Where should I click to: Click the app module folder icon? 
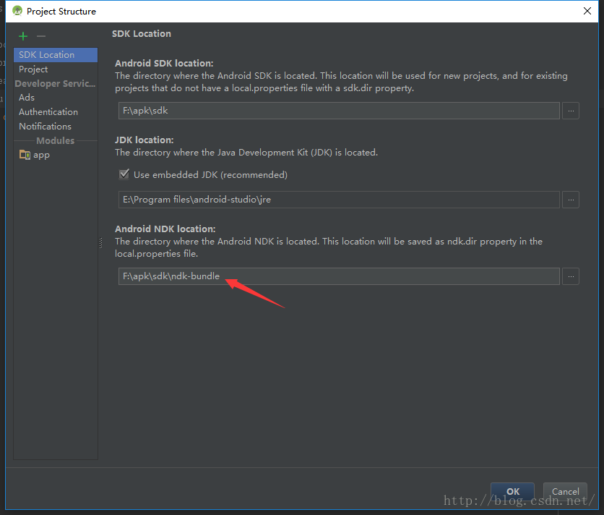(25, 155)
